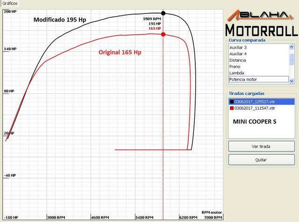Select run 03062017_111547.xtir
The image size is (299, 222).
(255, 108)
